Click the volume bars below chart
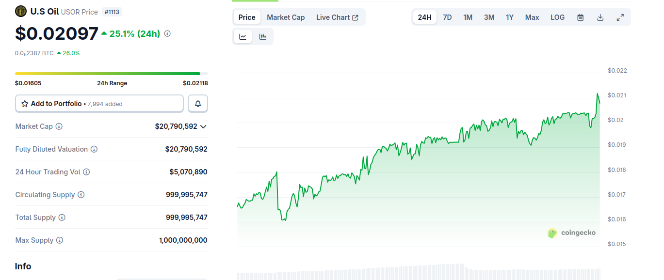Image resolution: width=664 pixels, height=280 pixels. click(419, 272)
